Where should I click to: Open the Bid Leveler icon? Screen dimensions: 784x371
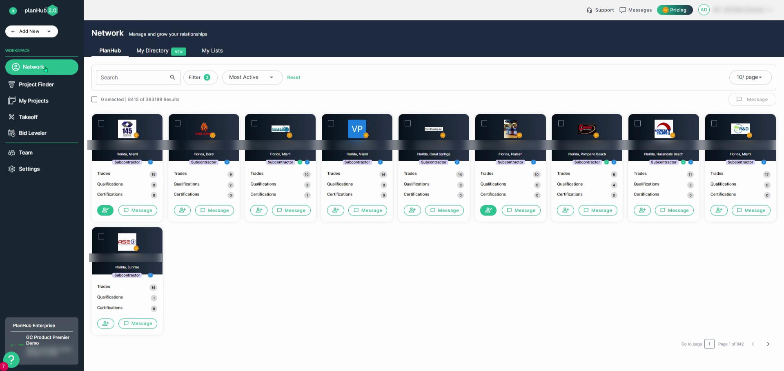[12, 133]
